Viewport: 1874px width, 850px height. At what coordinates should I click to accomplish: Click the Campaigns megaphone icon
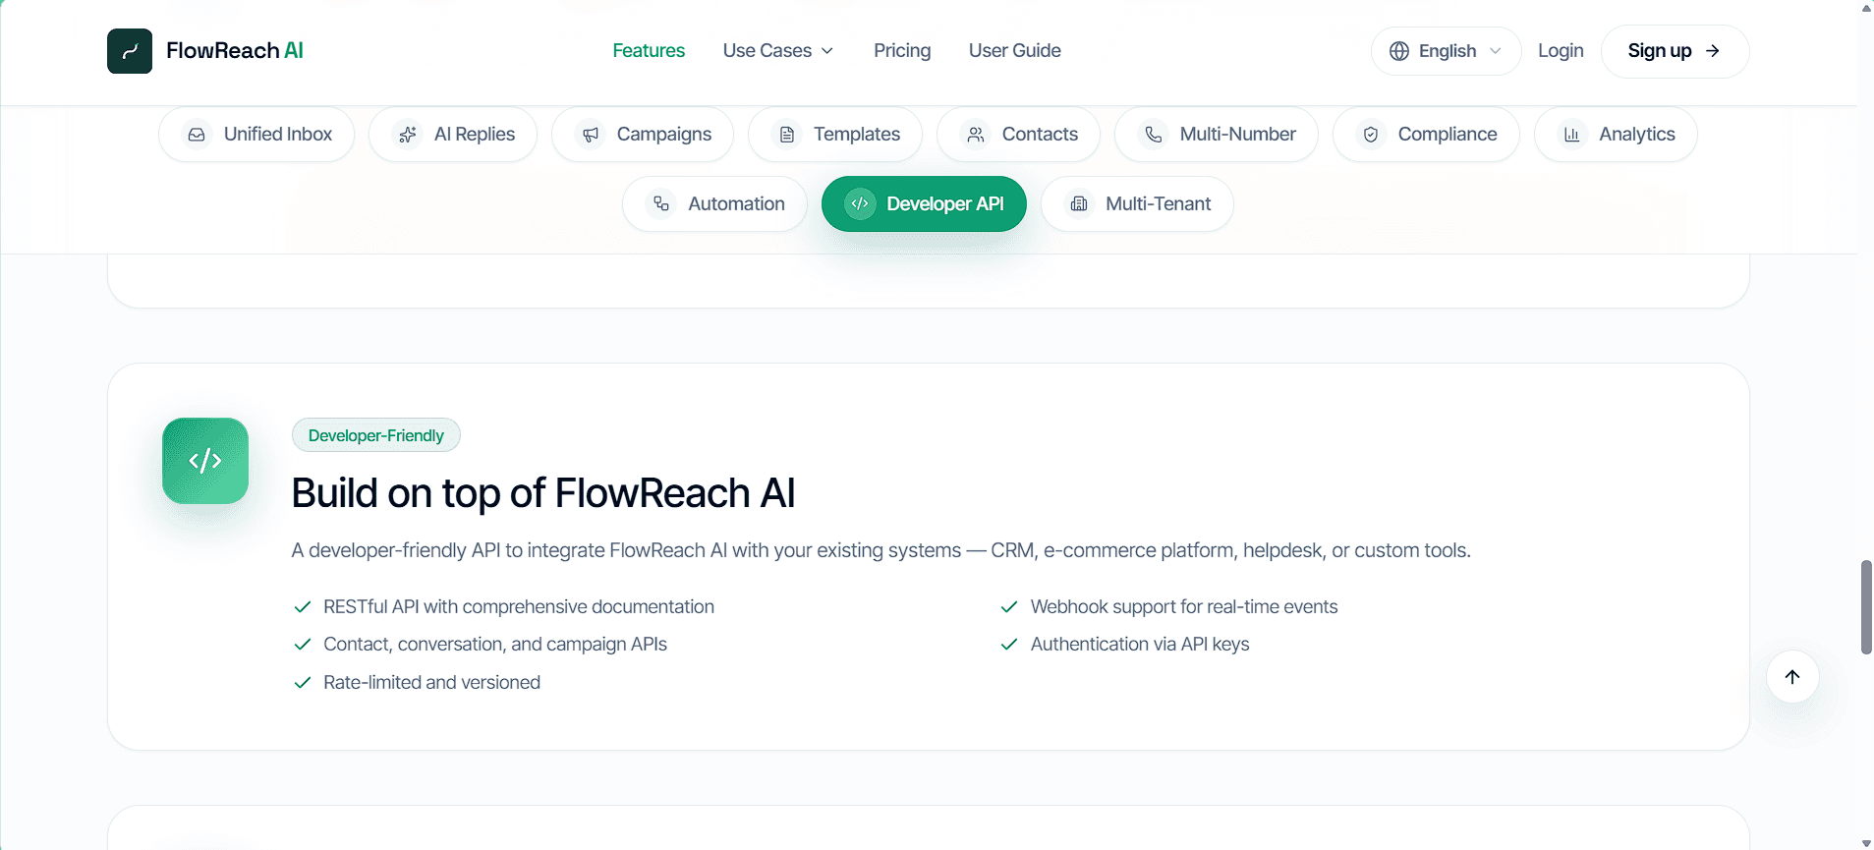pos(591,135)
